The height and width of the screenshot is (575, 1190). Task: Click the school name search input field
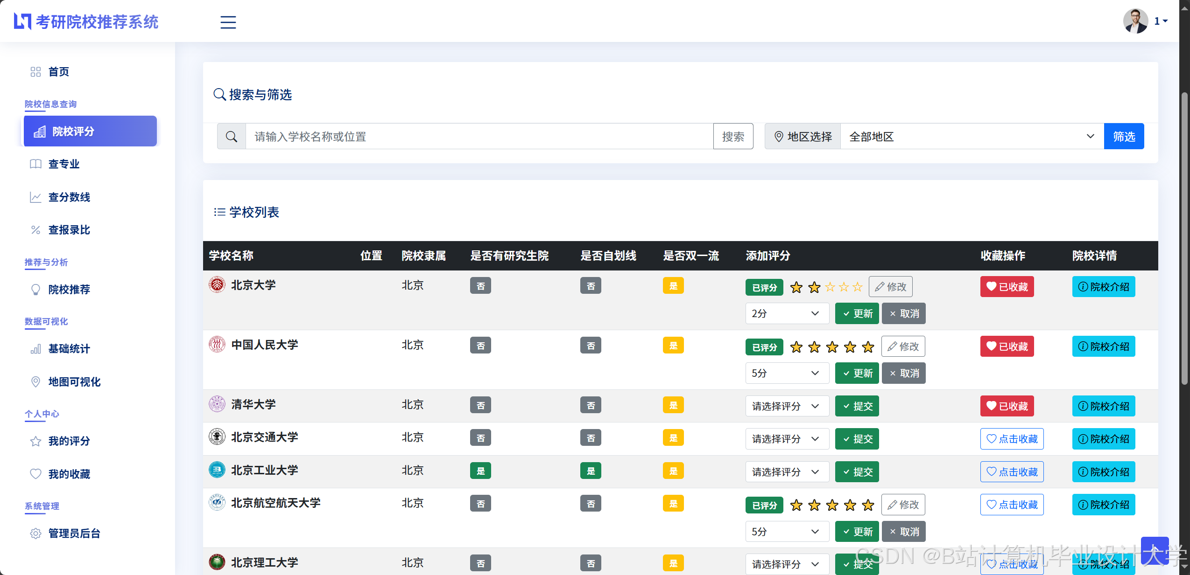point(479,137)
